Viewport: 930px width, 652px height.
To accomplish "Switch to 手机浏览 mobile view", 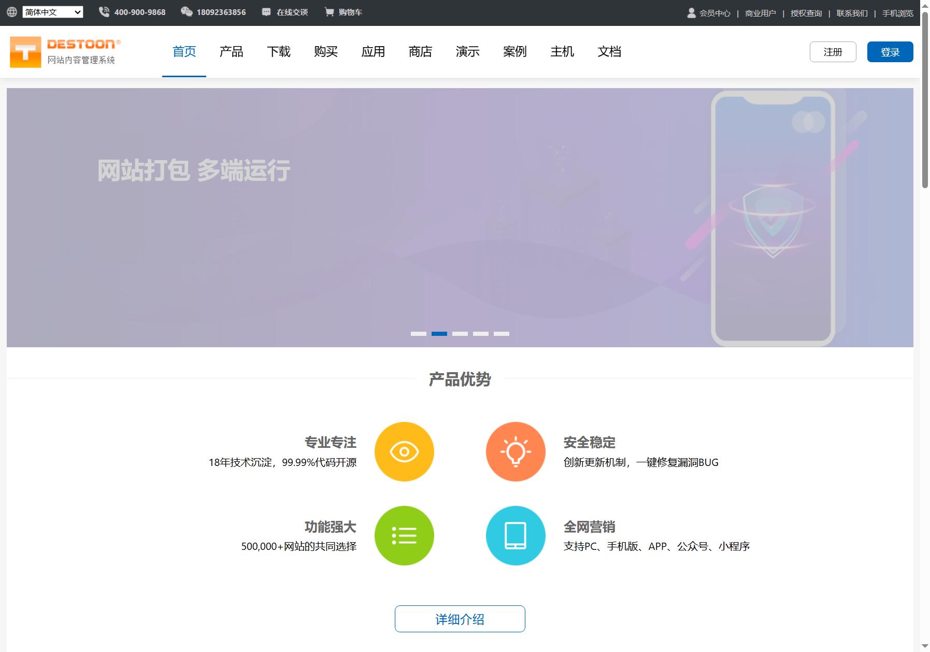I will (898, 13).
